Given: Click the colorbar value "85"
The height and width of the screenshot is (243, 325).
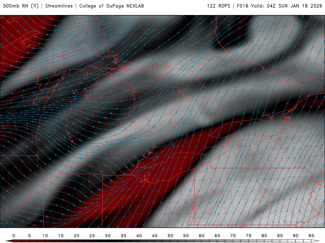Looking at the screenshot, I should click(280, 236).
